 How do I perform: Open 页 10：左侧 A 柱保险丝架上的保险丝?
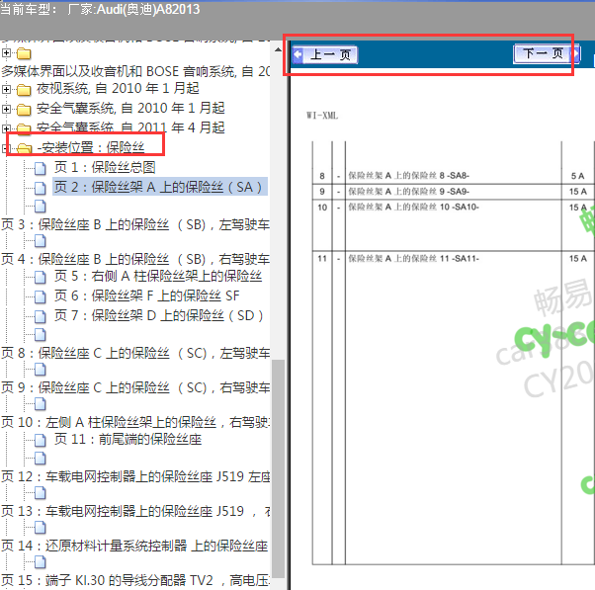tap(135, 422)
